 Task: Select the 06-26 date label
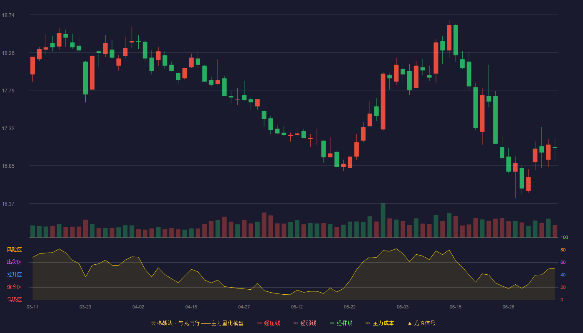[x=508, y=307]
